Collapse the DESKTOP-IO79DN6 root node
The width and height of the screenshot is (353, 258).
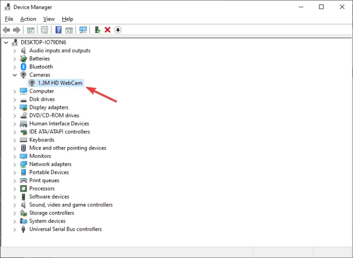click(x=6, y=42)
